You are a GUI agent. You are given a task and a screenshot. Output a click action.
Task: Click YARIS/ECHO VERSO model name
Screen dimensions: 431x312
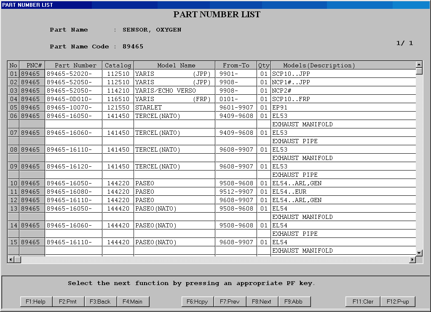click(x=174, y=91)
